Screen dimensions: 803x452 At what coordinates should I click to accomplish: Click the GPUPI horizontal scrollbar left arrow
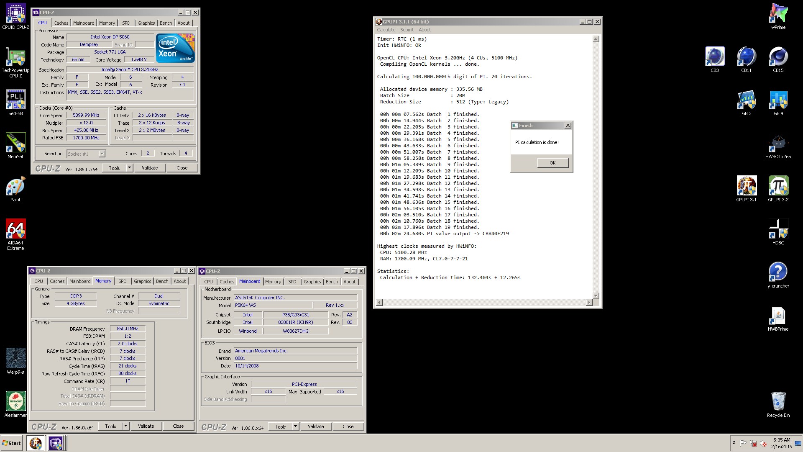tap(379, 303)
